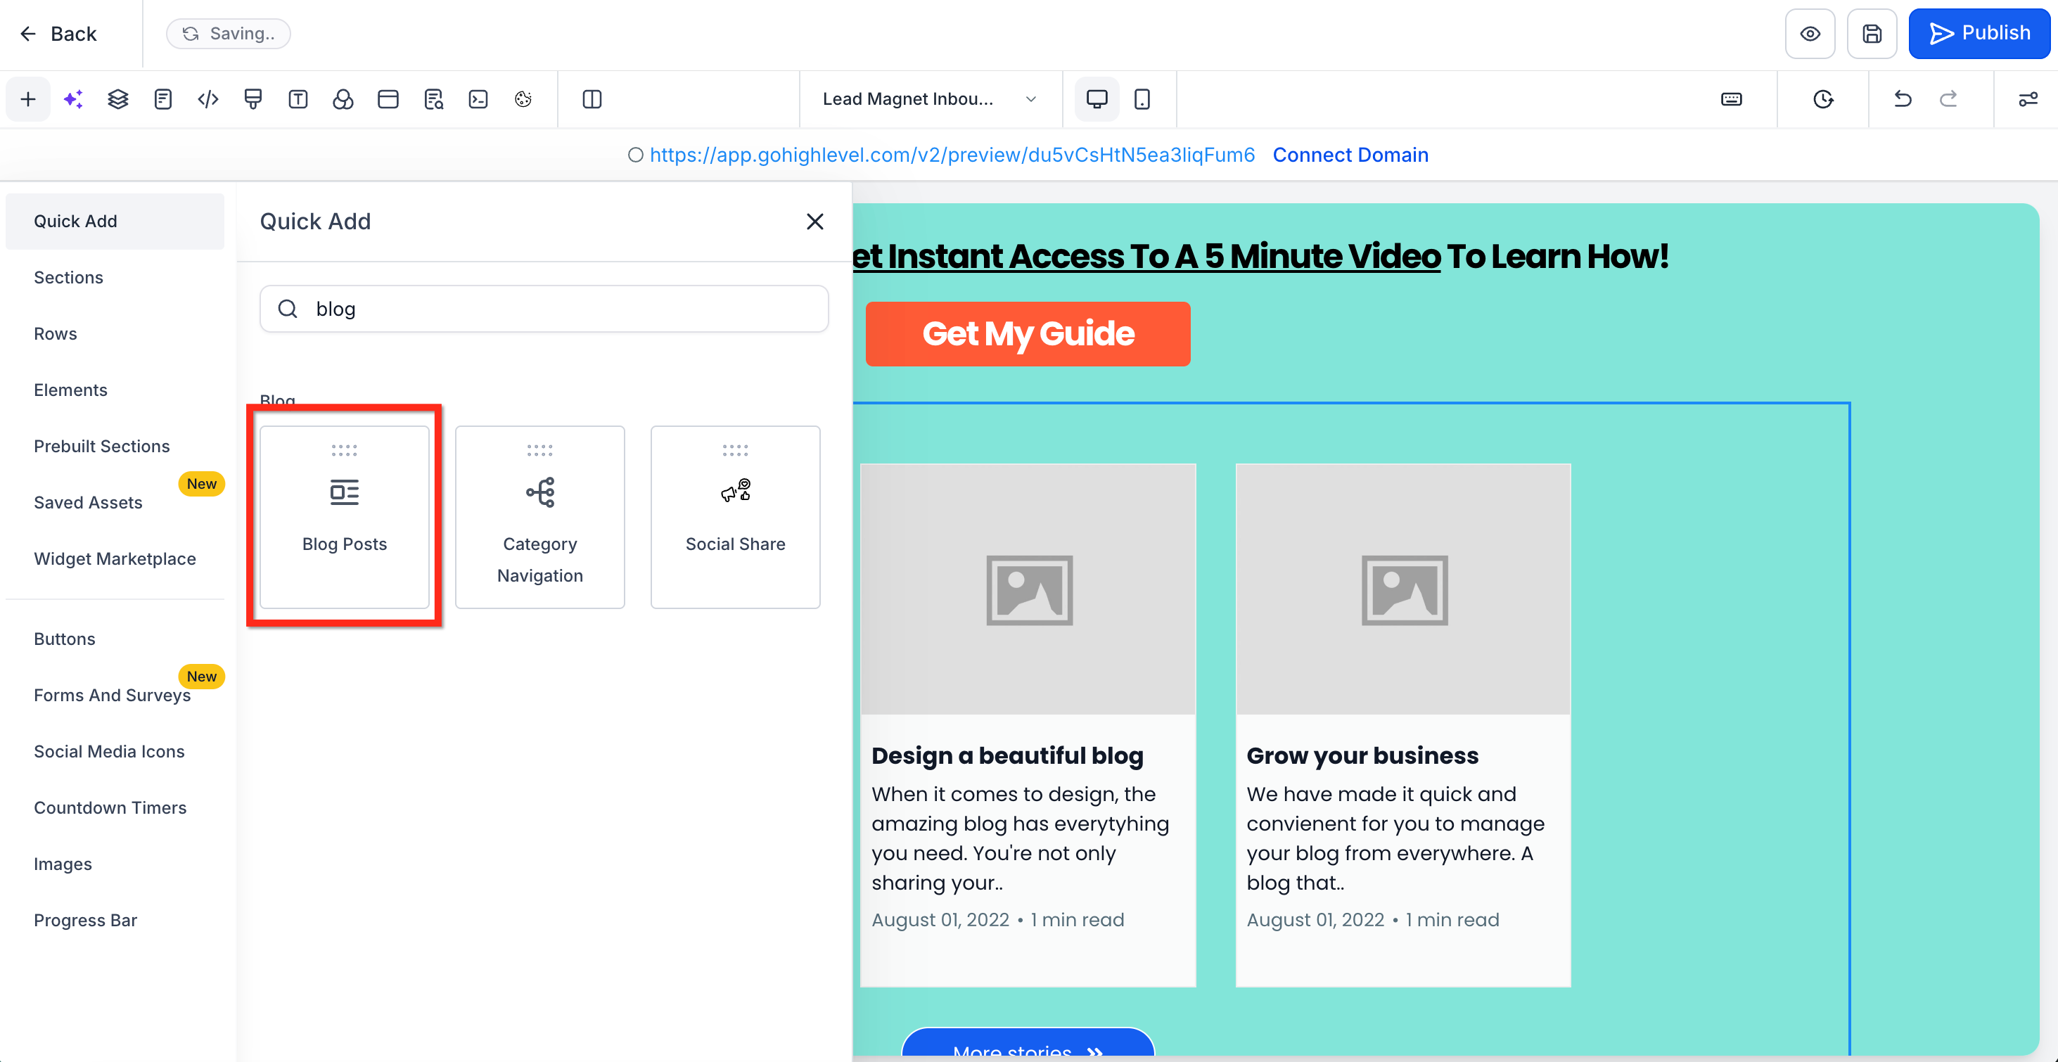
Task: Open version history clock icon
Action: click(1823, 99)
